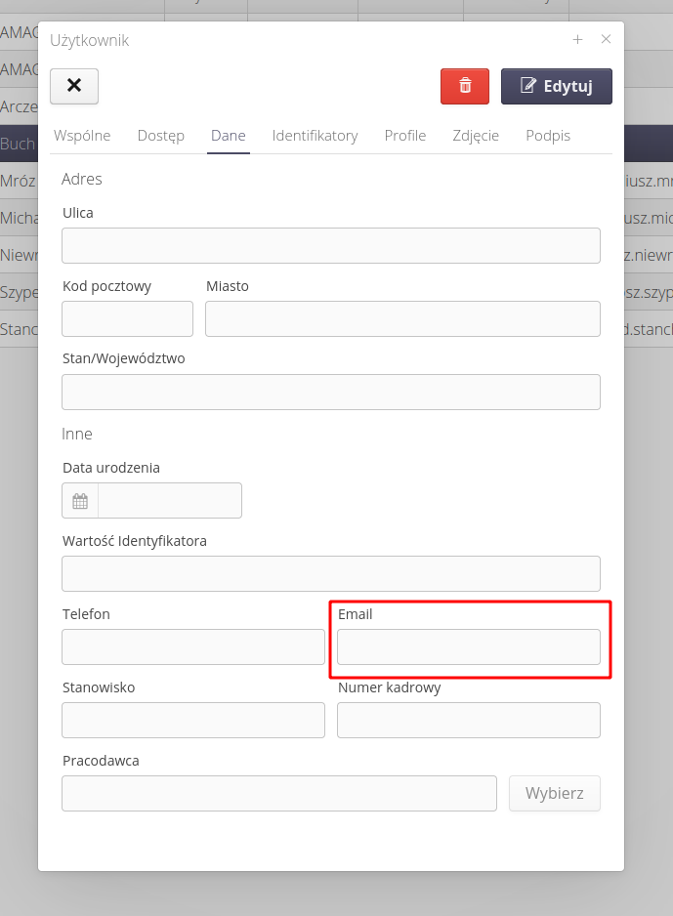Image resolution: width=673 pixels, height=916 pixels.
Task: Open the Dostęp tab
Action: 160,136
